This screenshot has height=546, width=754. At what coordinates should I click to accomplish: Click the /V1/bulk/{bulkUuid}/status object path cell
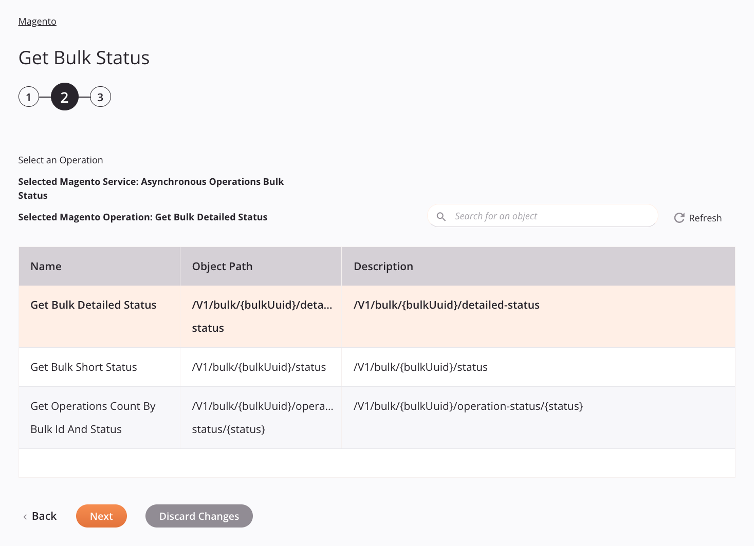[261, 367]
